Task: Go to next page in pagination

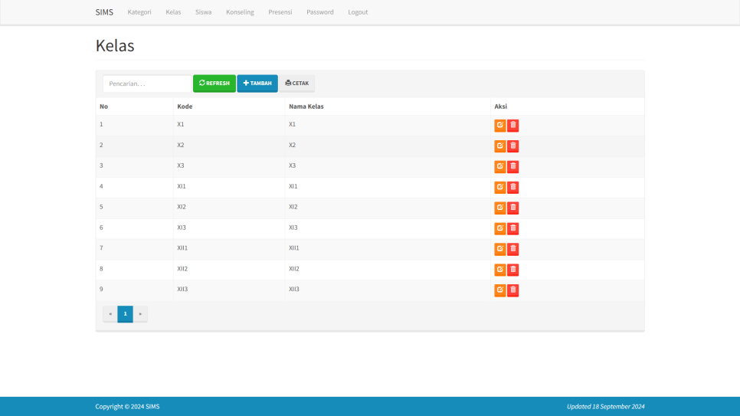Action: pyautogui.click(x=140, y=314)
